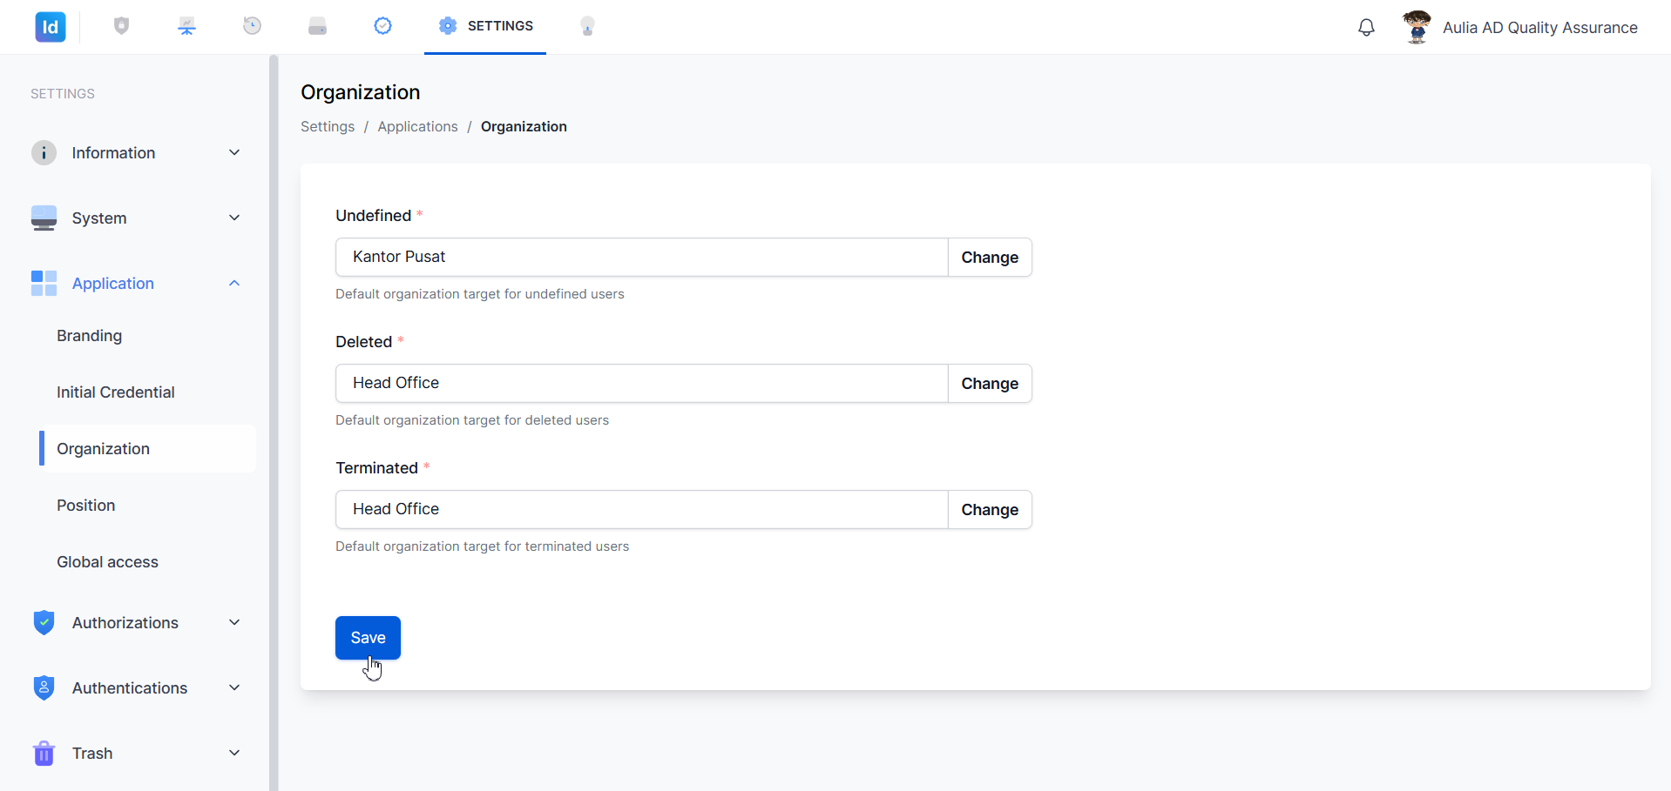Image resolution: width=1671 pixels, height=791 pixels.
Task: Click the terminated users help text
Action: [x=482, y=546]
